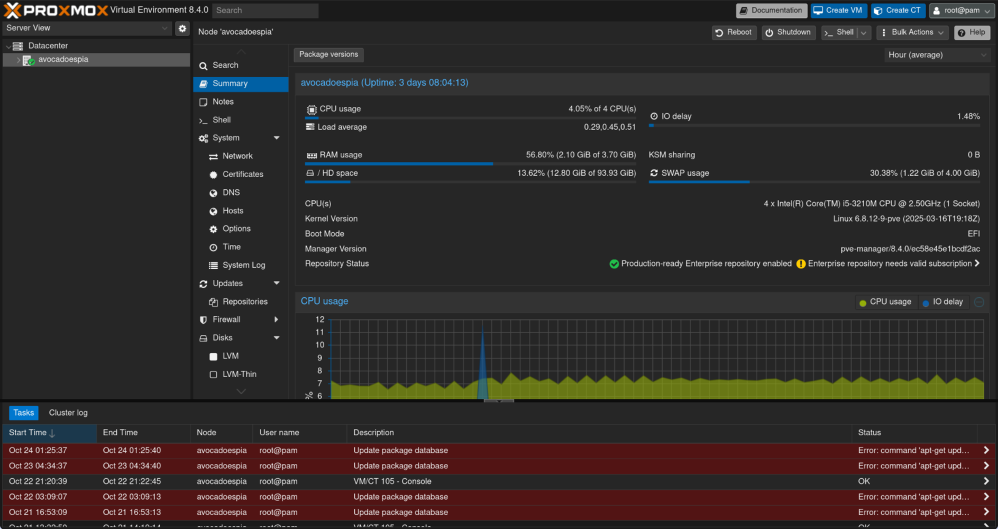
Task: Toggle the CPU usage series in the chart legend
Action: point(886,302)
